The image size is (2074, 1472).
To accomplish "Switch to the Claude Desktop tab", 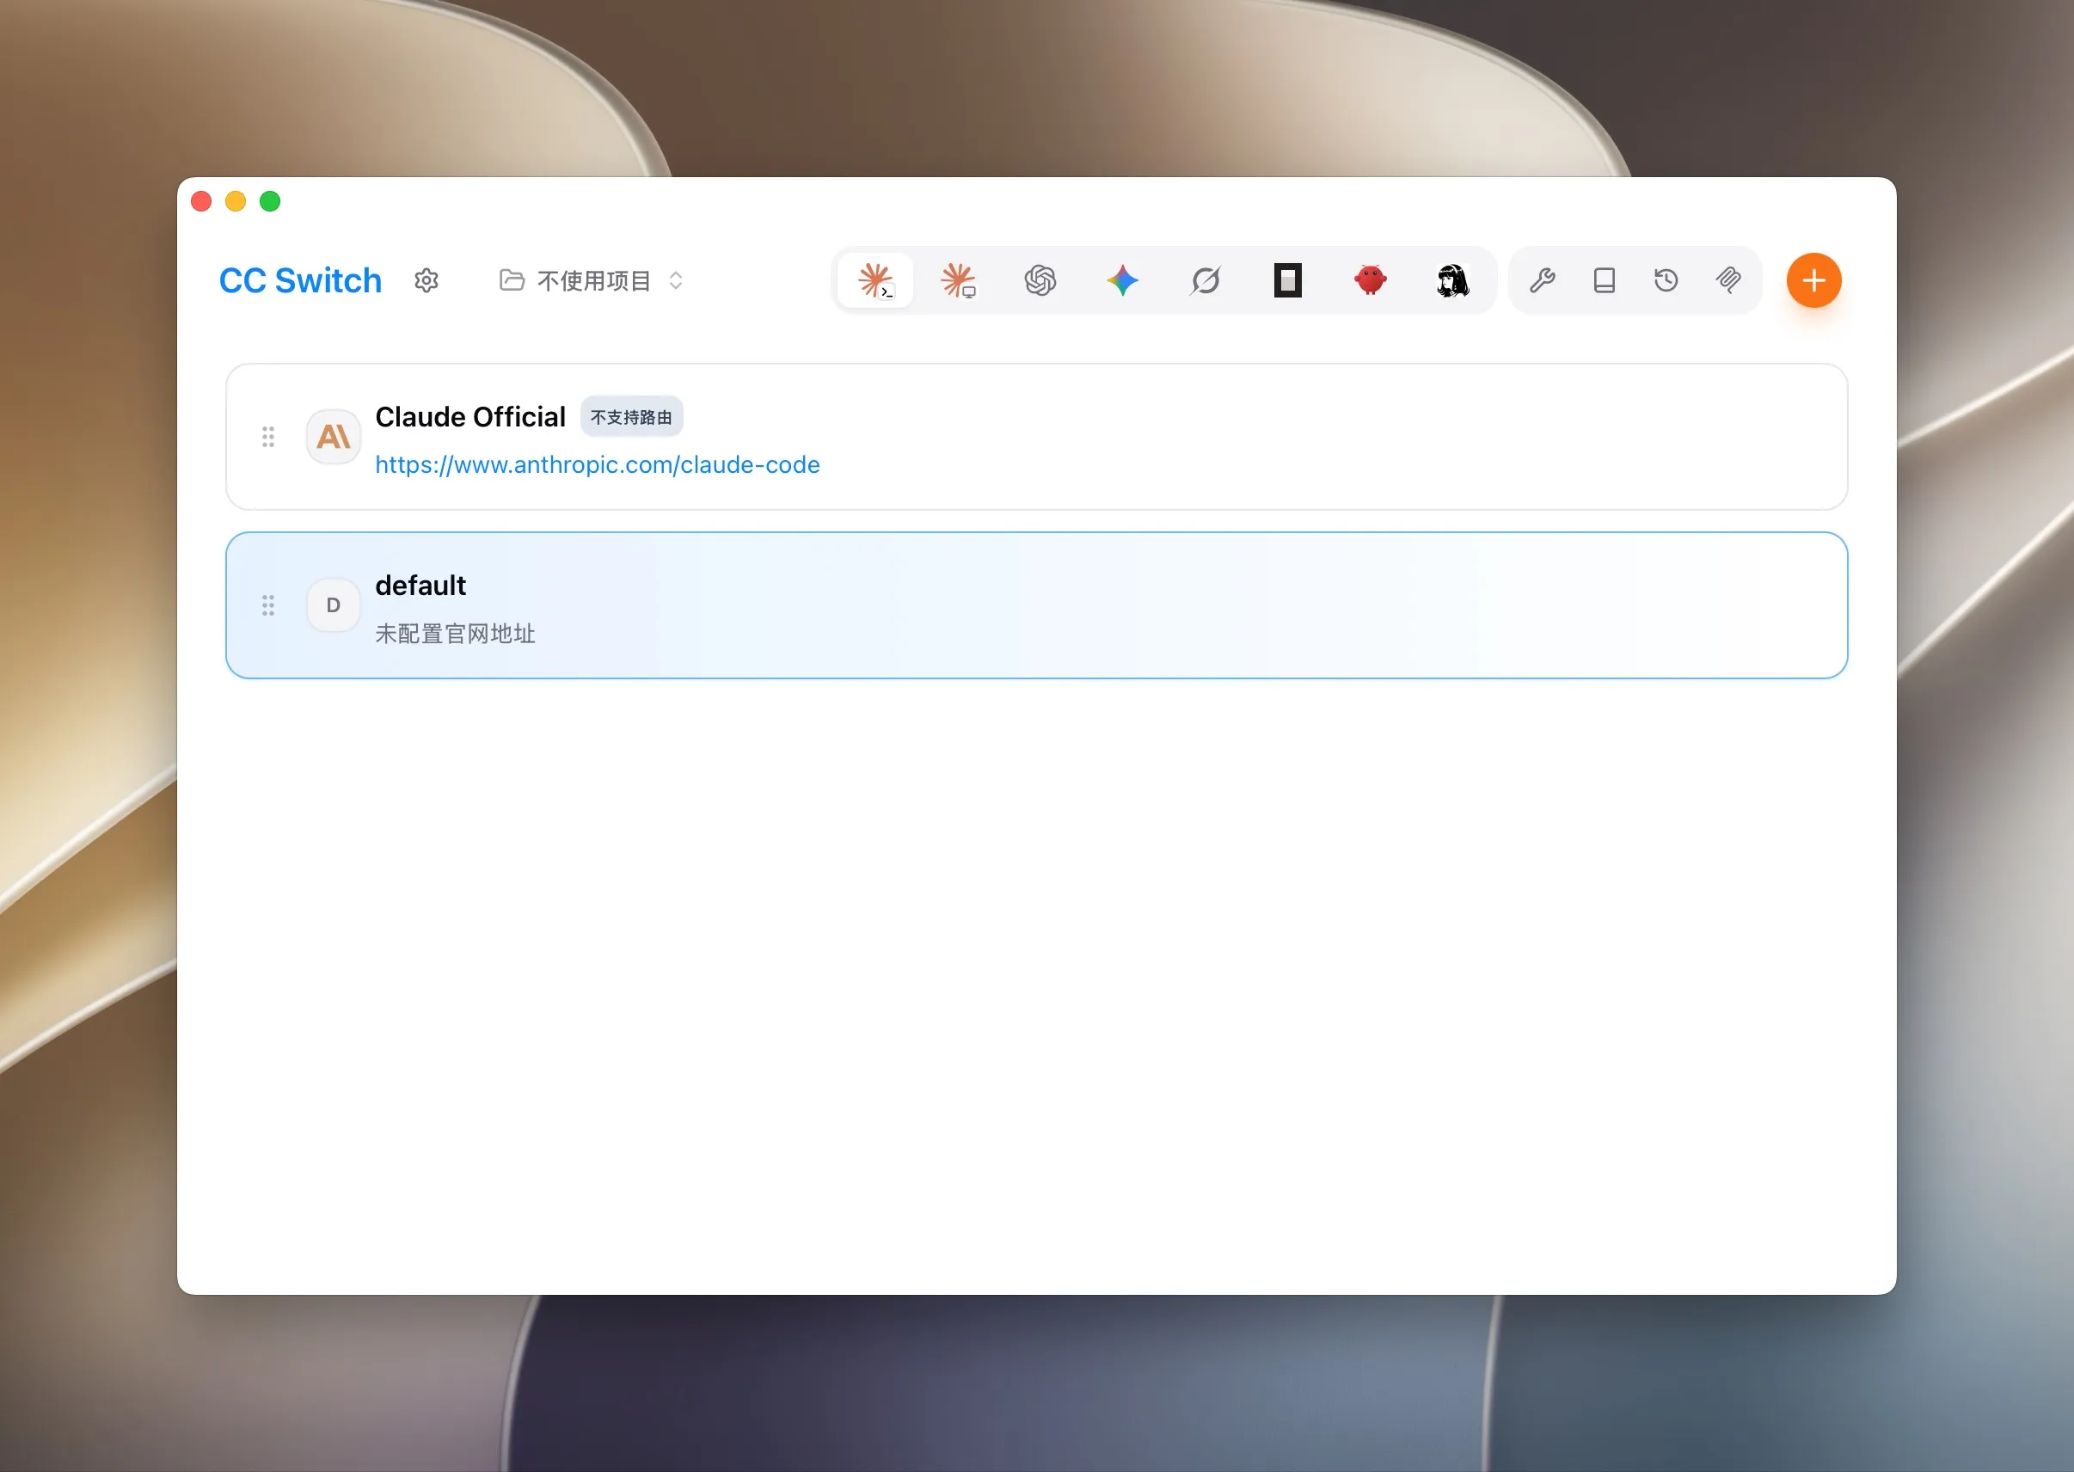I will (957, 280).
